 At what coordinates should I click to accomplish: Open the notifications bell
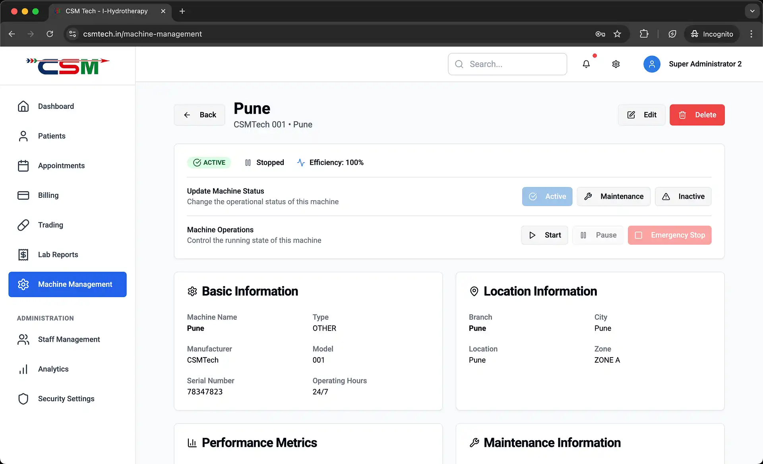click(x=586, y=64)
